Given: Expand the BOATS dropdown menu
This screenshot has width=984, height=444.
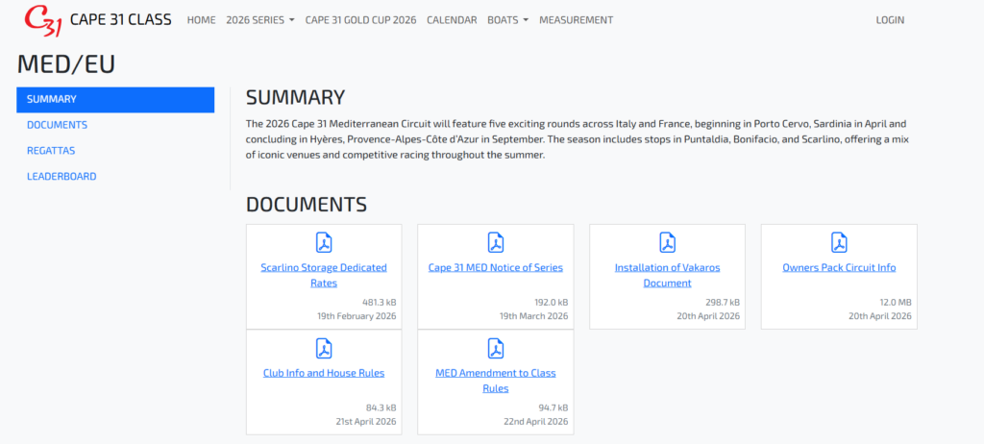Looking at the screenshot, I should pyautogui.click(x=507, y=20).
